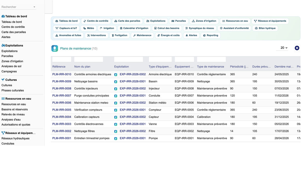Open Capteurs et IoT navigation button
Viewport: 307px width, 190px height.
(x=66, y=28)
